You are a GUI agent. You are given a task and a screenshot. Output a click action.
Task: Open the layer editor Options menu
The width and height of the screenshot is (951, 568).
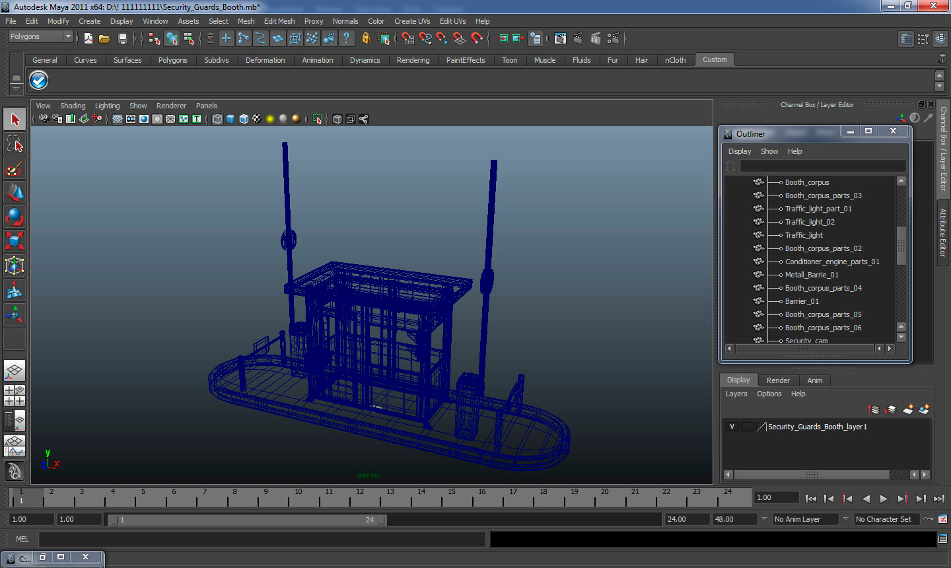point(769,394)
